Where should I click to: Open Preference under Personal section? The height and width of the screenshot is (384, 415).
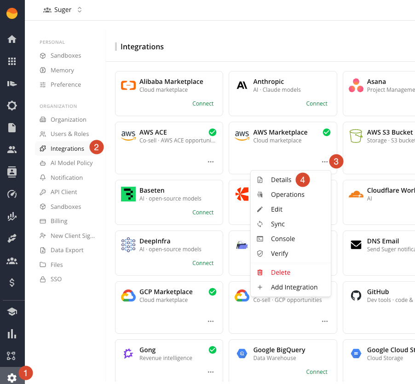[x=69, y=85]
